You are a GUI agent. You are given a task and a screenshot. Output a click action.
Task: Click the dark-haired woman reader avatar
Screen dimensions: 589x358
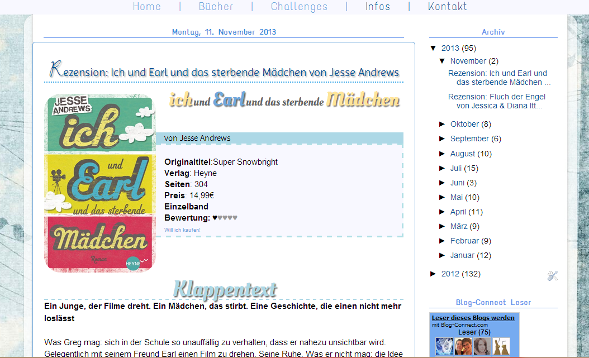pos(482,346)
